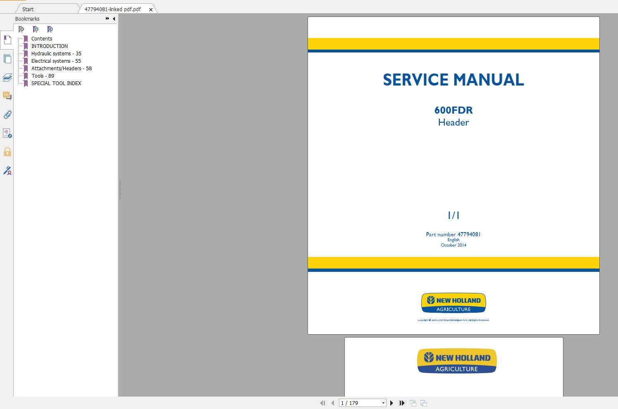Open the SPECIAL TOOL INDEX bookmark
The height and width of the screenshot is (409, 618).
pos(56,83)
